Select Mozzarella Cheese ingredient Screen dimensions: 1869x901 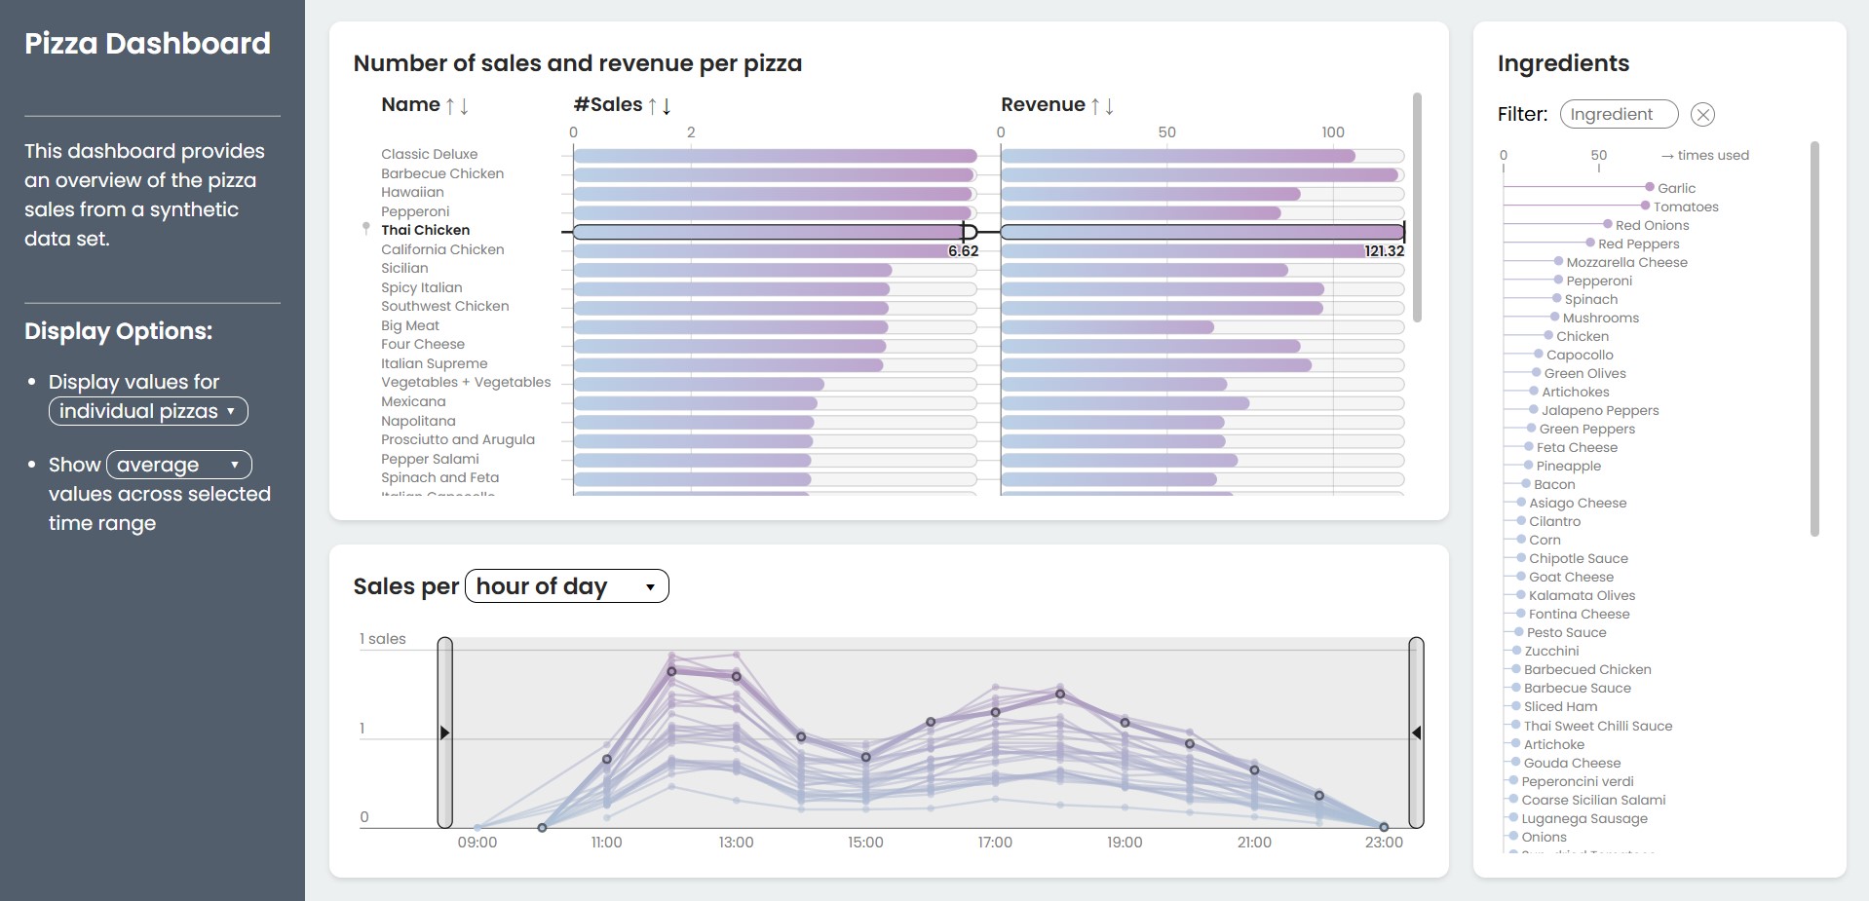[1626, 262]
